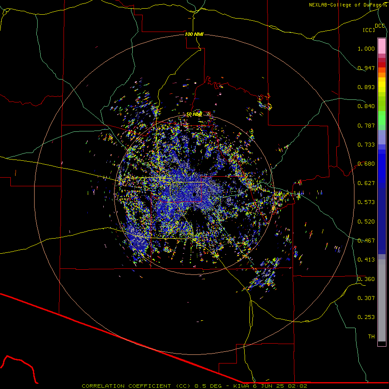Viewport: 389px width, 389px height.
Task: Pick the long gray color bar segment
Action: pyautogui.click(x=382, y=300)
